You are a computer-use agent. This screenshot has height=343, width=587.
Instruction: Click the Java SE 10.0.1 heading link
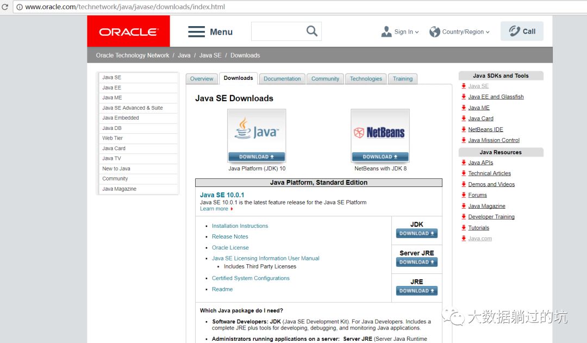click(x=222, y=195)
